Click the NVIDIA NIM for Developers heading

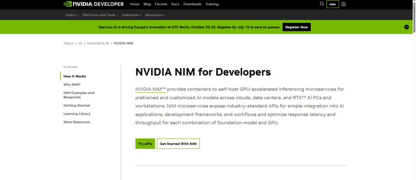203,72
